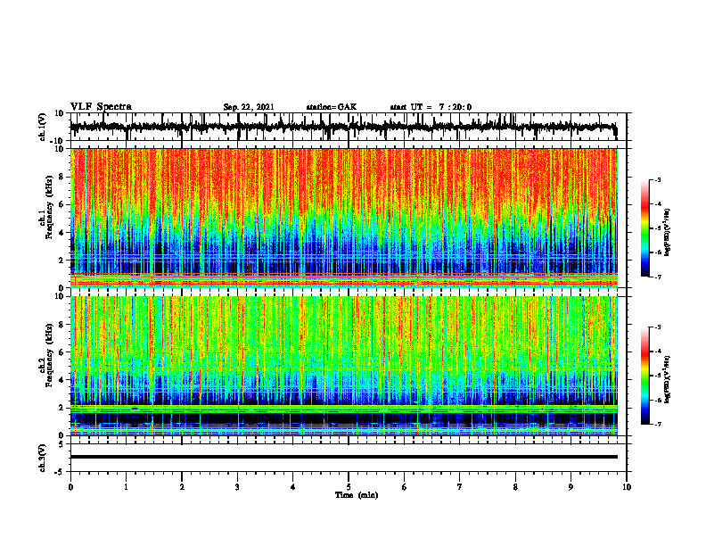Click the ch.3(V) axis label
Image resolution: width=706 pixels, height=546 pixels.
[x=42, y=458]
